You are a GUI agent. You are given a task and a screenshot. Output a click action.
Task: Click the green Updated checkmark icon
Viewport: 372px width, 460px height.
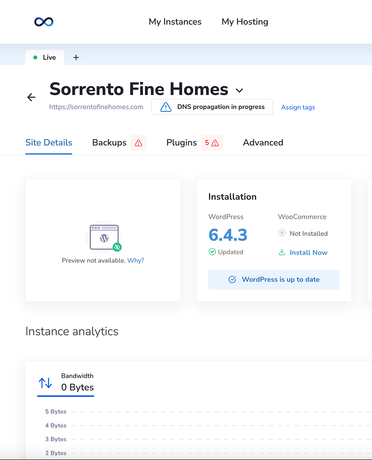click(212, 252)
